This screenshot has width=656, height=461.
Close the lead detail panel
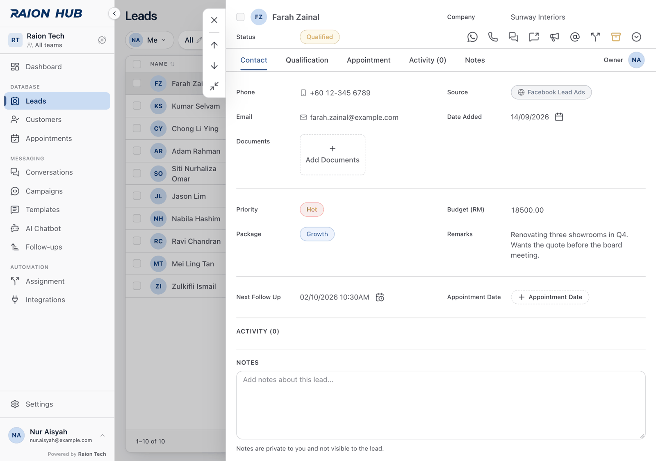click(x=214, y=20)
